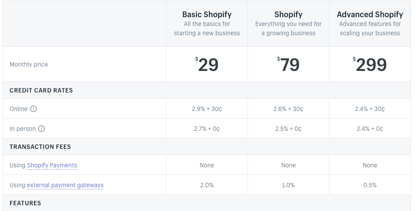
Task: Click the info icon beside In person
Action: point(41,129)
